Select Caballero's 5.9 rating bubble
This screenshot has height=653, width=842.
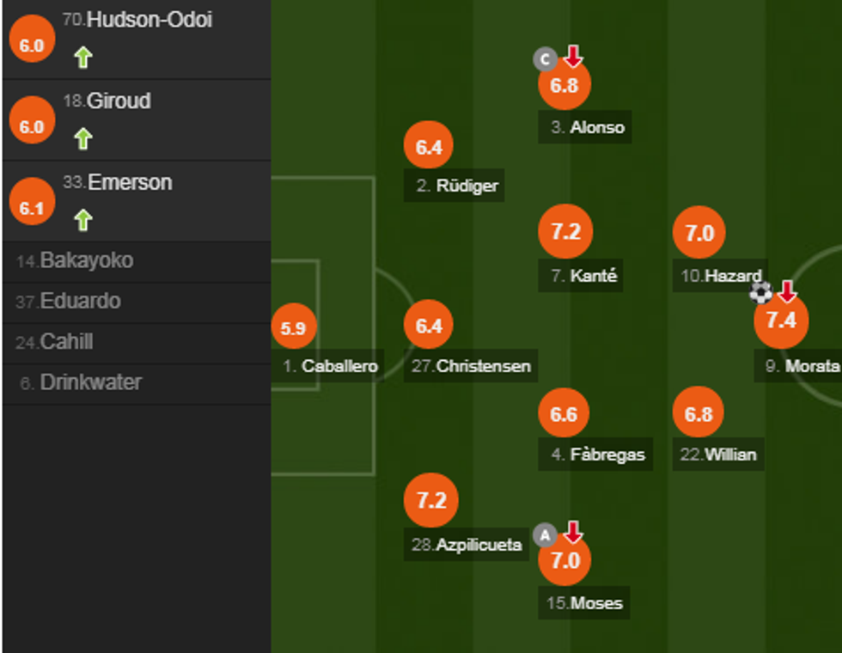click(x=293, y=327)
